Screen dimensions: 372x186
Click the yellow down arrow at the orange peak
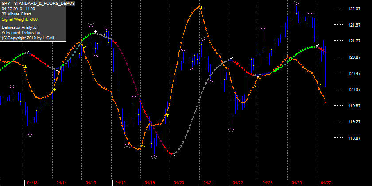click(x=201, y=8)
